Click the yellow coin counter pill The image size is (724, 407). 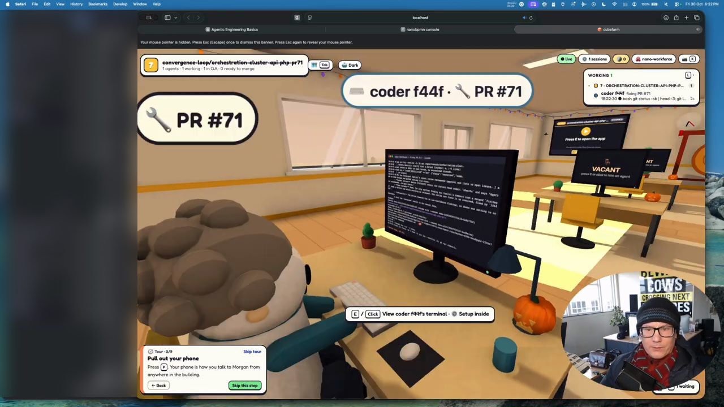point(622,59)
